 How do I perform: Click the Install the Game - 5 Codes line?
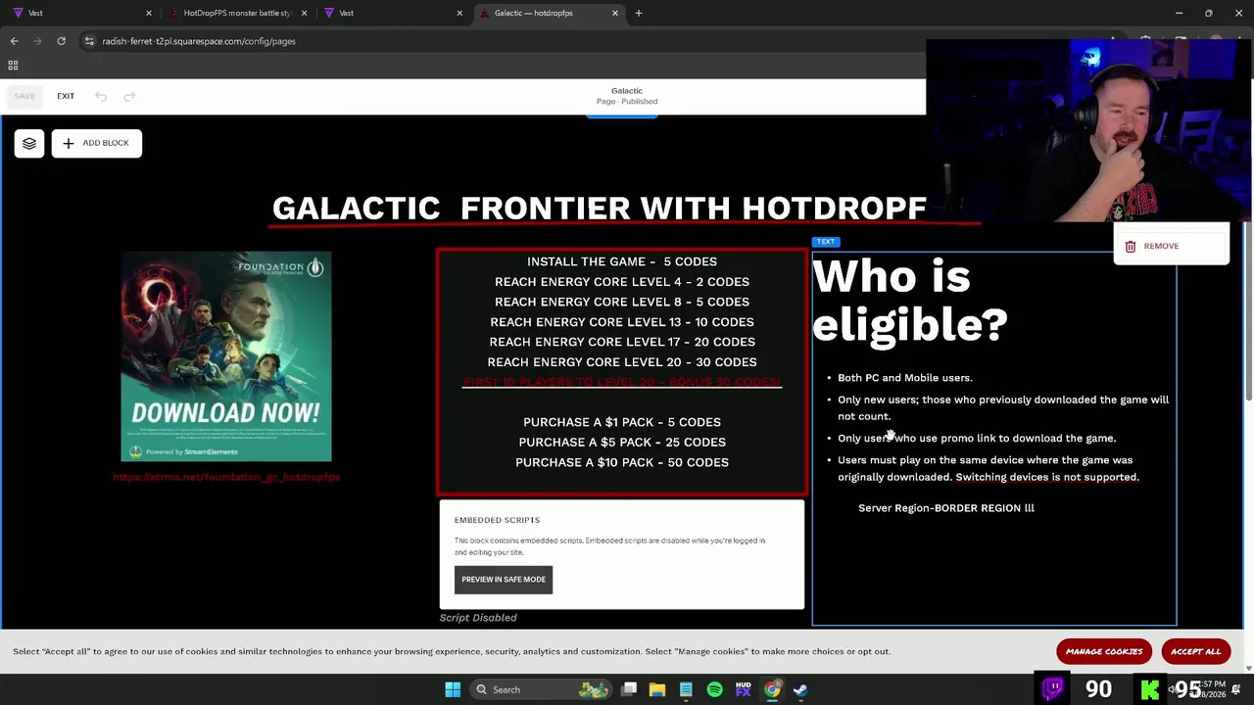pyautogui.click(x=622, y=261)
